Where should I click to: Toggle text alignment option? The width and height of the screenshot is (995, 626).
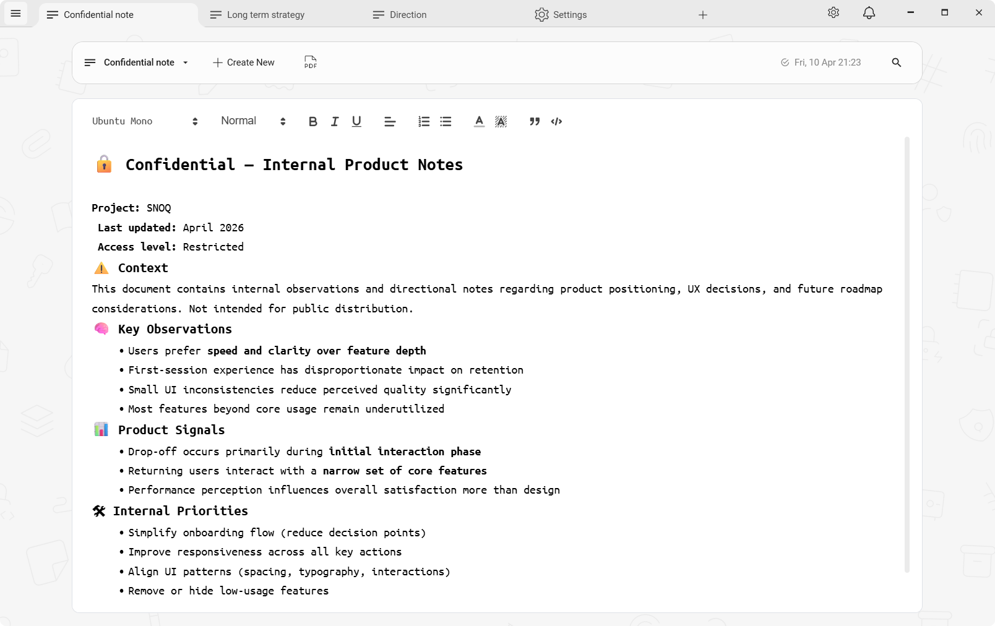coord(390,121)
